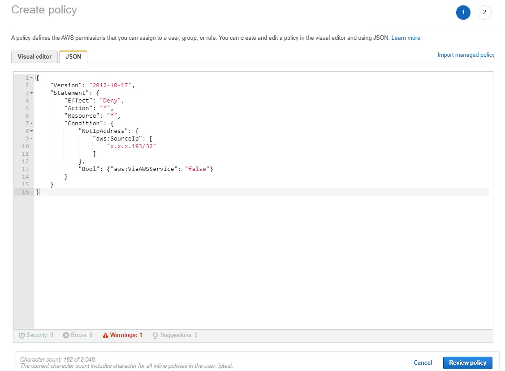Image resolution: width=505 pixels, height=371 pixels.
Task: Cancel policy creation
Action: pyautogui.click(x=423, y=363)
